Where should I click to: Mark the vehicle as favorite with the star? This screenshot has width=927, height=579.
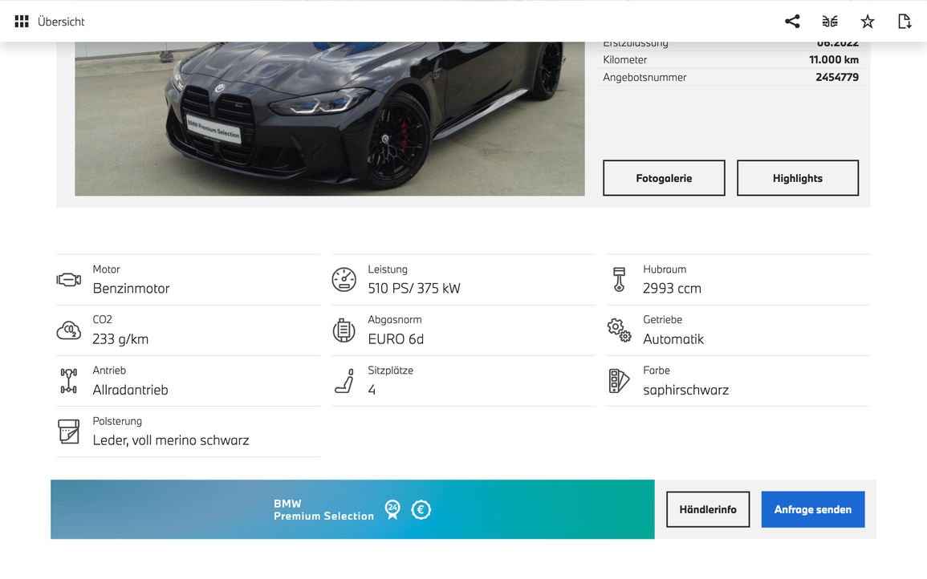pyautogui.click(x=867, y=21)
